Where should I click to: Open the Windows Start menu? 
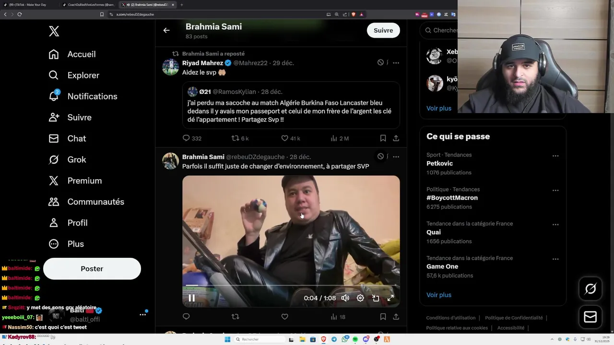click(227, 339)
